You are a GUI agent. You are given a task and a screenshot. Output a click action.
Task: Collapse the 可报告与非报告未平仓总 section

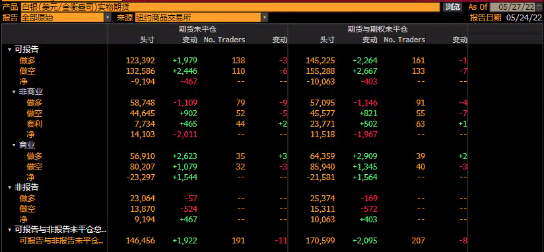point(9,230)
